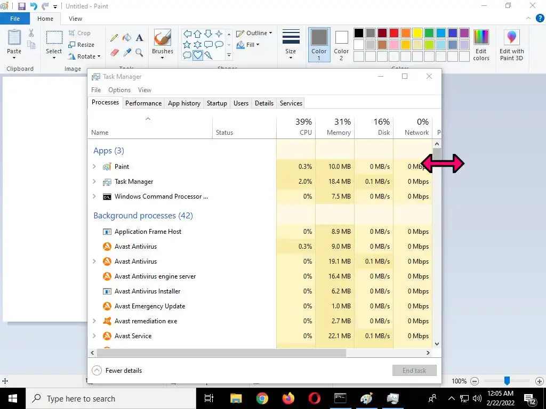Open the shape Fill dropdown
The width and height of the screenshot is (546, 409).
click(x=248, y=45)
